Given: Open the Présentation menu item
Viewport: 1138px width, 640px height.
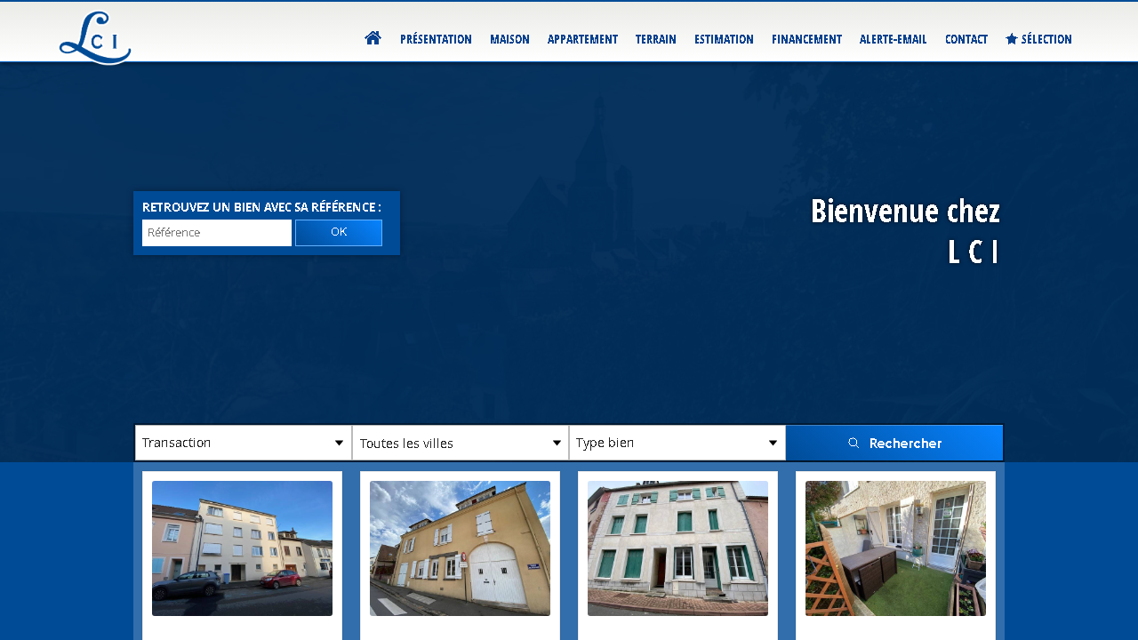Looking at the screenshot, I should [x=436, y=39].
